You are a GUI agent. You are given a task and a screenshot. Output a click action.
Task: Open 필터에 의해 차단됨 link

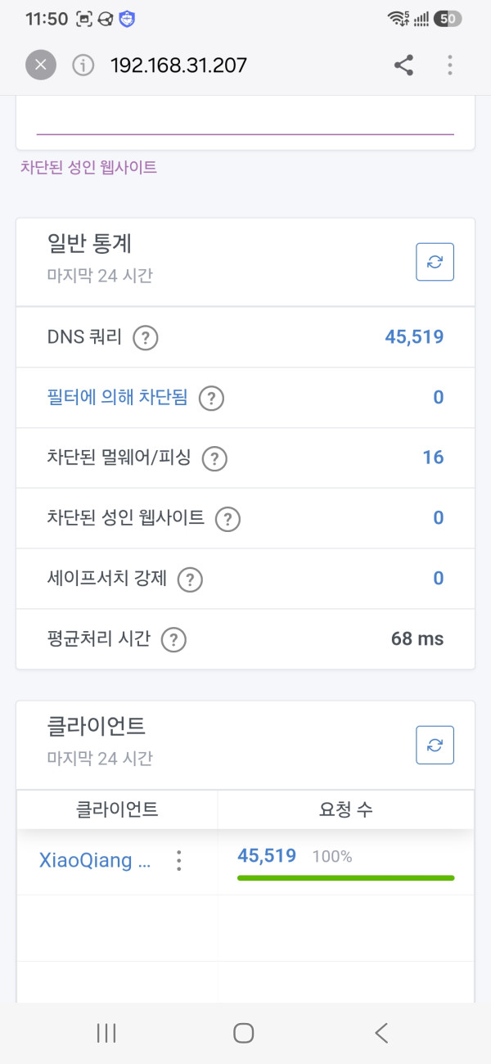click(x=117, y=398)
